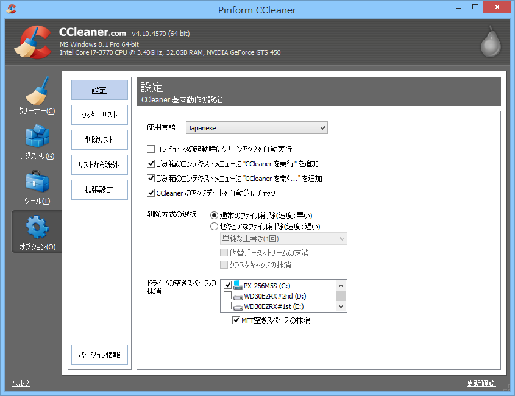
Task: Click the pear icon in the header
Action: 491,41
